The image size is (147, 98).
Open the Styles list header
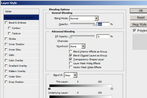(21, 12)
